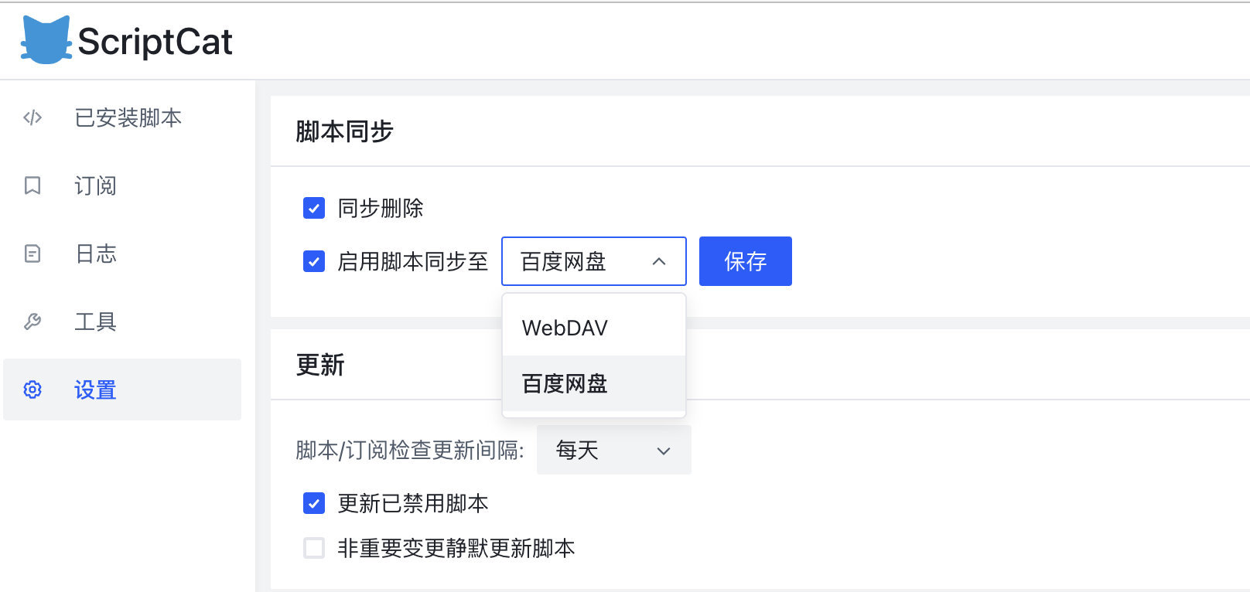Switch to the 订阅 section
The width and height of the screenshot is (1250, 592).
coord(94,185)
